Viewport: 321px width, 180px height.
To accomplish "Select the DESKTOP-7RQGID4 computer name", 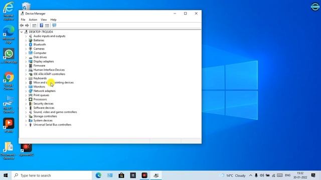I will 41,32.
